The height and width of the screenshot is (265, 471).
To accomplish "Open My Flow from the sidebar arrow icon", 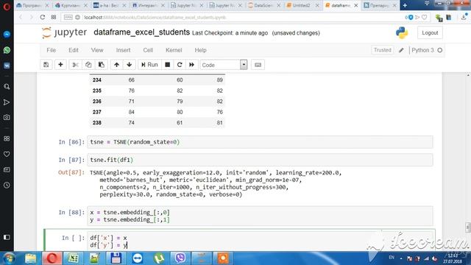I will 7,102.
